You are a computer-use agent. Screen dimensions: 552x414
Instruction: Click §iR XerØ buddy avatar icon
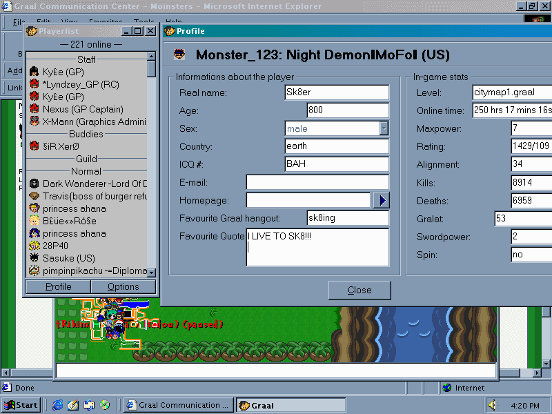point(34,146)
